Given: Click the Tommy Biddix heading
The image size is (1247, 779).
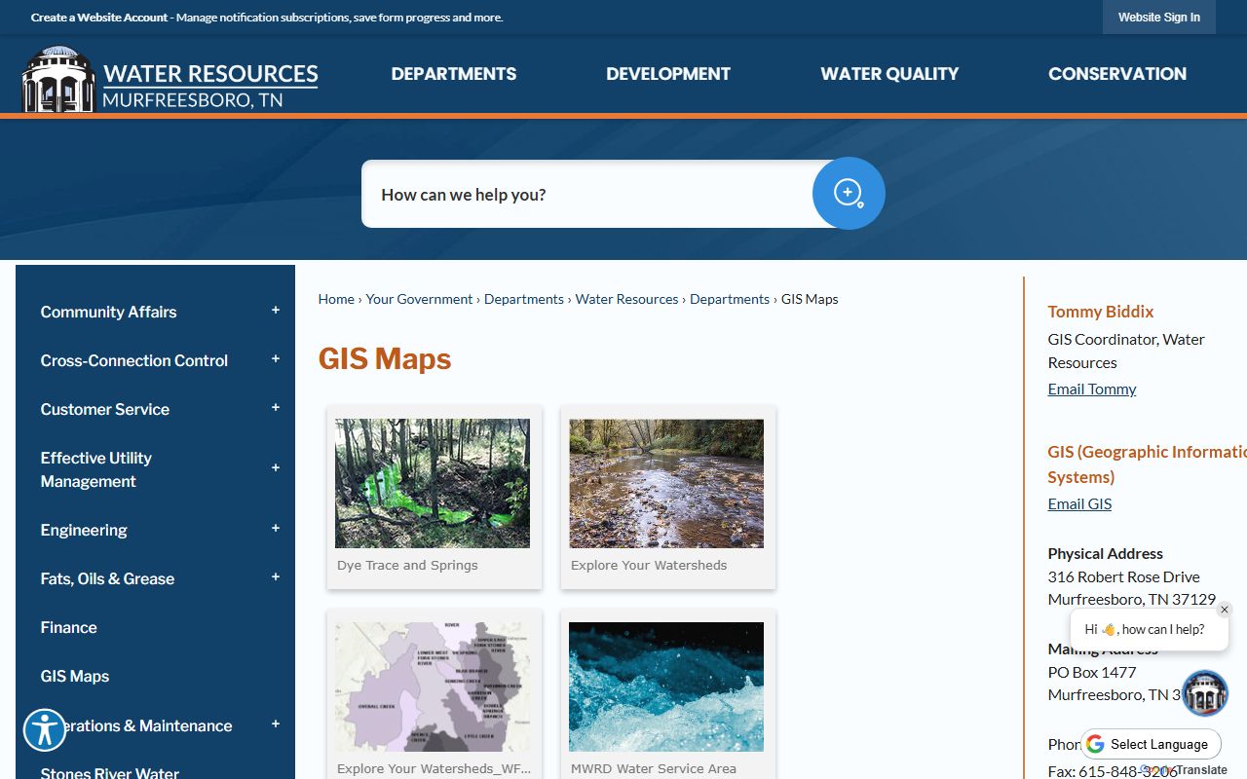Looking at the screenshot, I should pos(1101,312).
